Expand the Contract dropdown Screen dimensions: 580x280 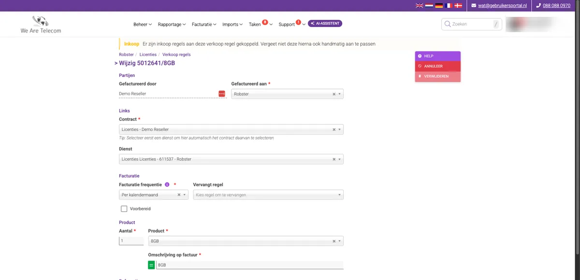(x=231, y=130)
